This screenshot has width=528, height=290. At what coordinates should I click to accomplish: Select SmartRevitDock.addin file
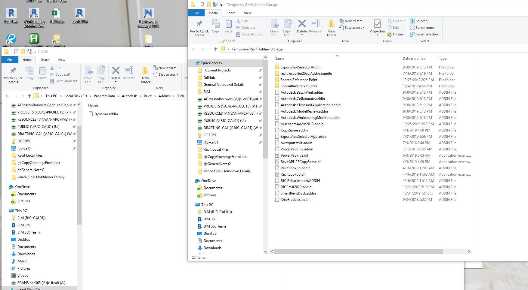[295, 193]
